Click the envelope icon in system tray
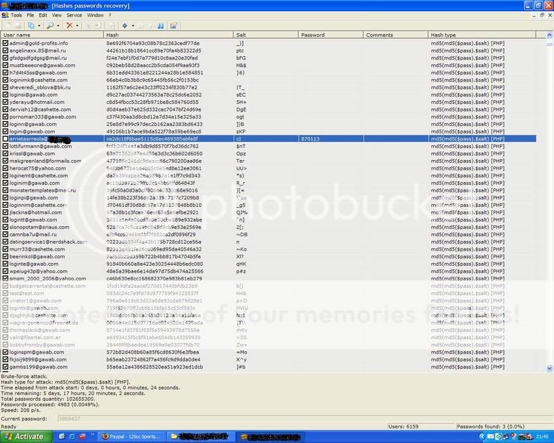The height and width of the screenshot is (443, 554). pyautogui.click(x=491, y=437)
